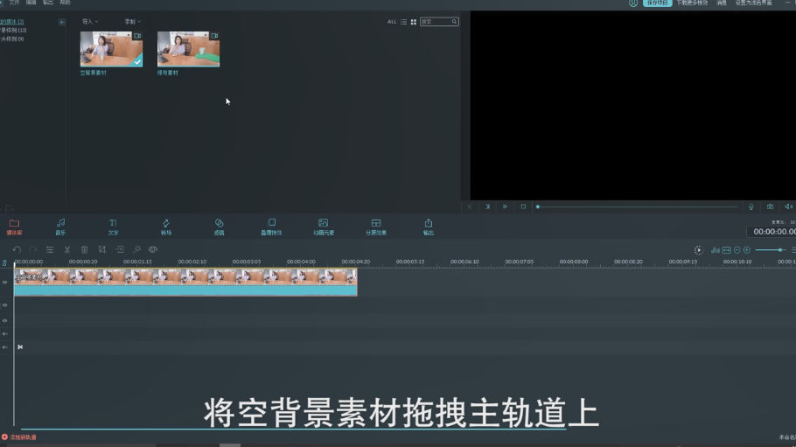Switch media library to list view
Image resolution: width=796 pixels, height=447 pixels.
click(x=403, y=22)
